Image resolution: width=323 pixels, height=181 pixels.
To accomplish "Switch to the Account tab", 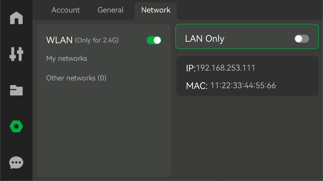I will point(66,10).
